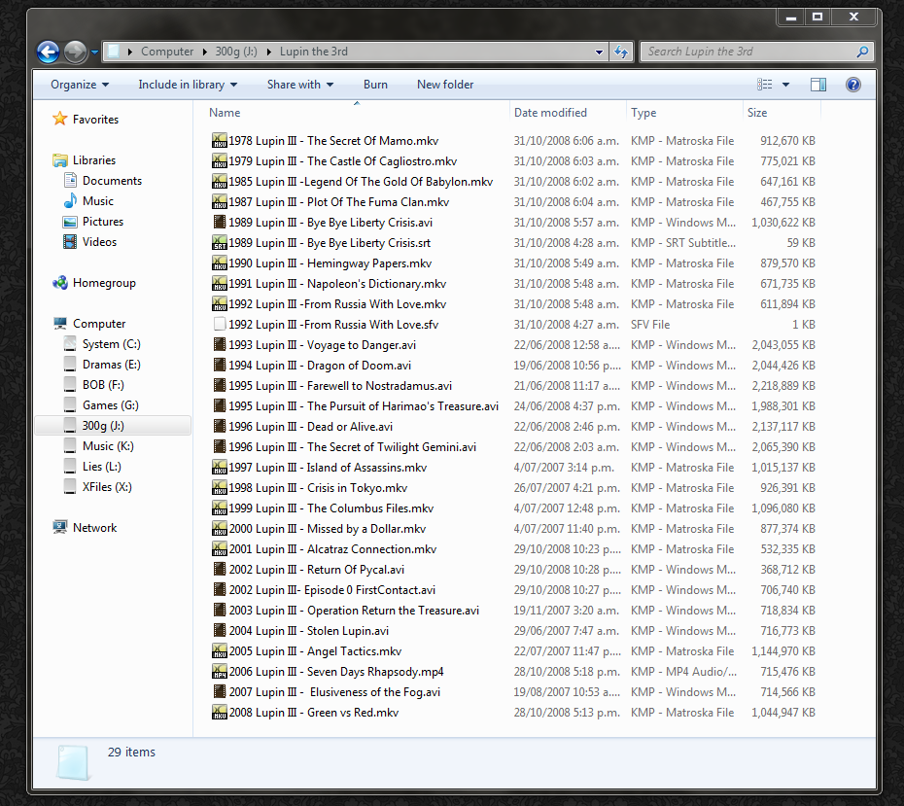Change your view icon button
This screenshot has height=806, width=904.
click(x=764, y=85)
